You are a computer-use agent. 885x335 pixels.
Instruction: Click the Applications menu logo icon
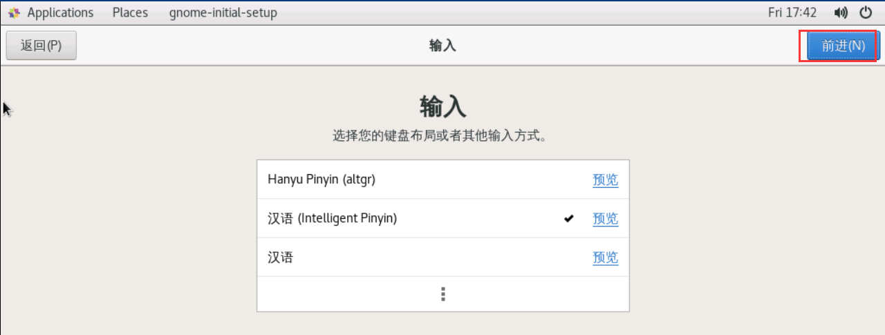point(14,12)
